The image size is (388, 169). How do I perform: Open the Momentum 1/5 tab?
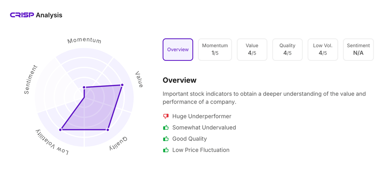click(215, 50)
